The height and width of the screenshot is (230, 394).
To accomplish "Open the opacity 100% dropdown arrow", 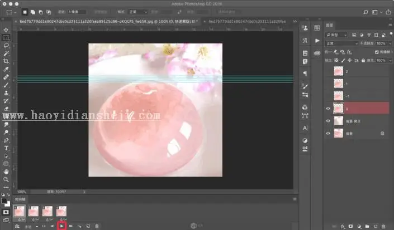I will tap(390, 43).
